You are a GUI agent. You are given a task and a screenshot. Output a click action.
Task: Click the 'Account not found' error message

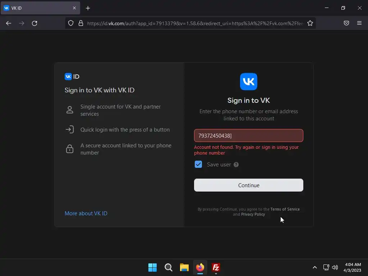tap(247, 150)
